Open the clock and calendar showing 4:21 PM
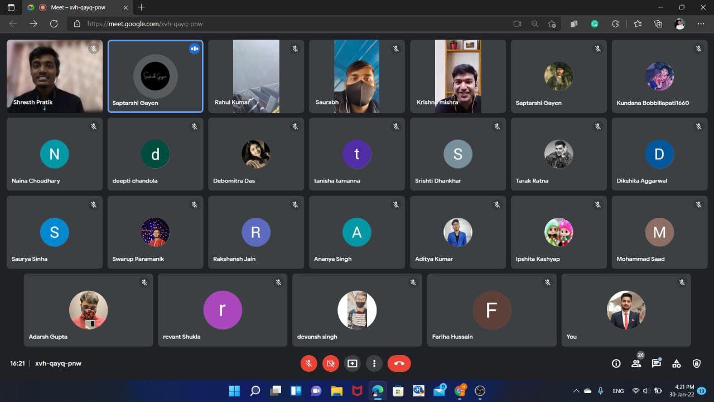The image size is (714, 402). click(x=682, y=391)
